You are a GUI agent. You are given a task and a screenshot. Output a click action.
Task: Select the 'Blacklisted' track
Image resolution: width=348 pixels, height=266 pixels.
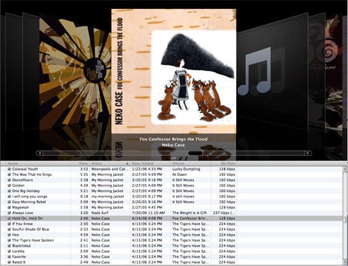21,246
